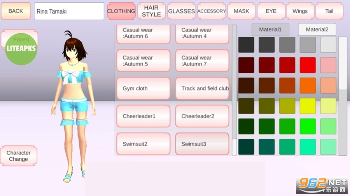Select the Material1 color panel

270,29
